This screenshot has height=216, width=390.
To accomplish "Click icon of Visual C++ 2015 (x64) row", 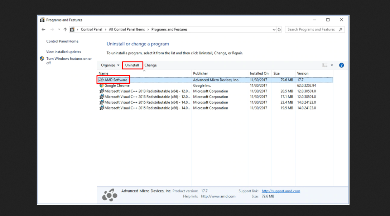I will click(101, 102).
